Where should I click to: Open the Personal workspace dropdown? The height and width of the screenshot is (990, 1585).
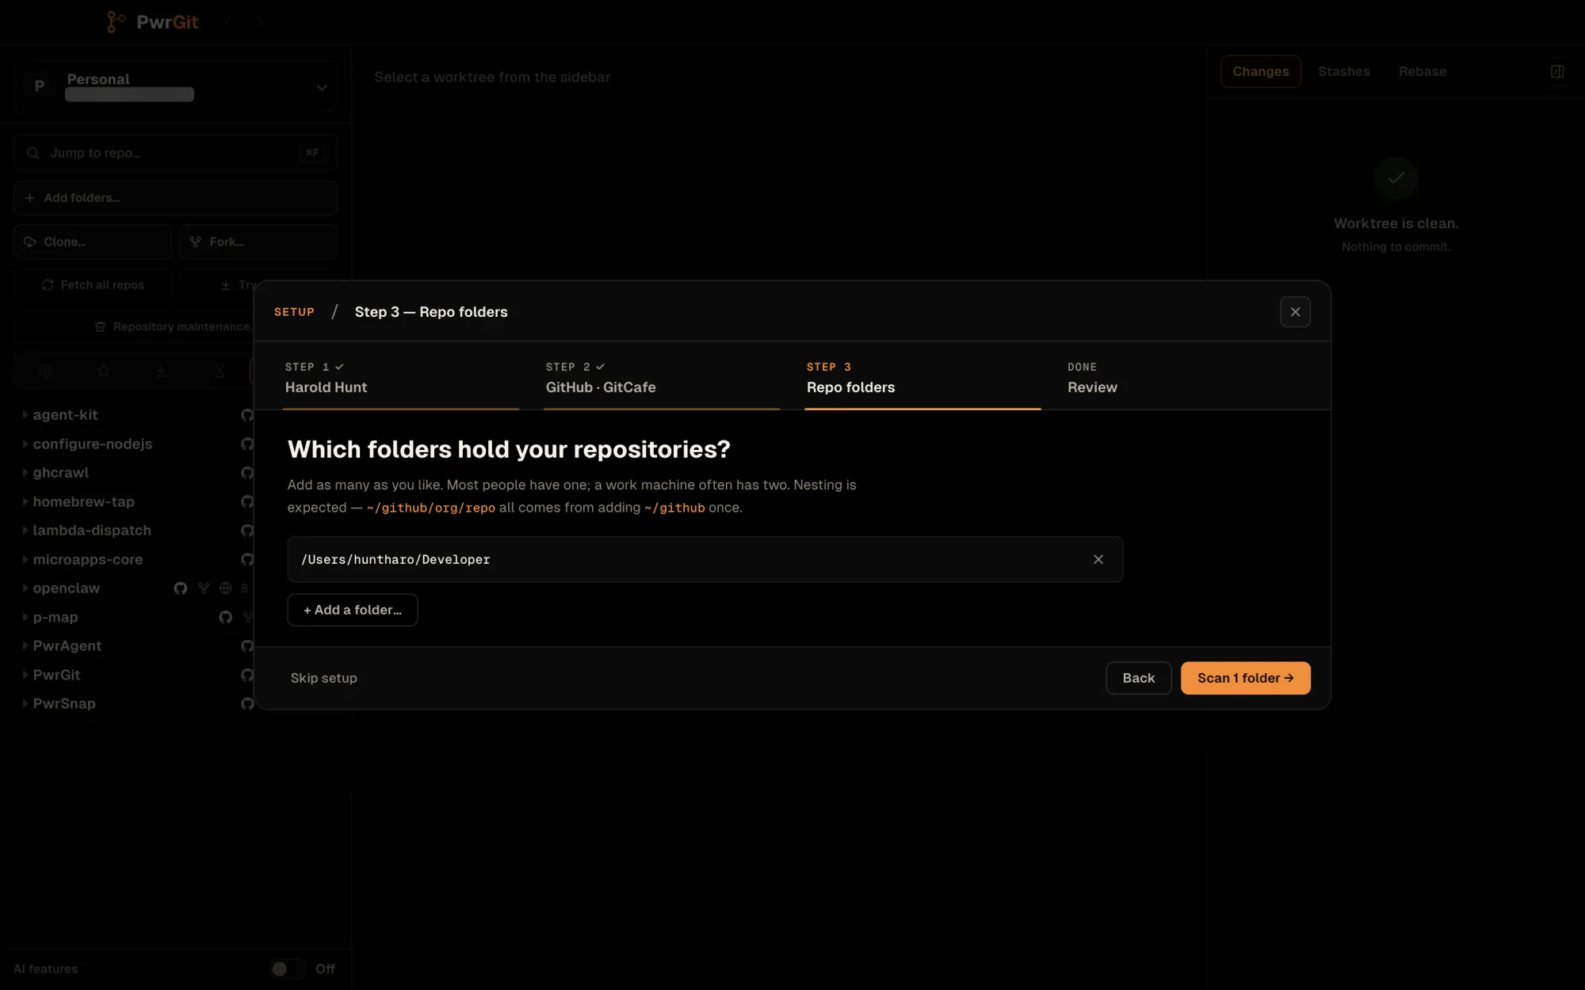(x=176, y=86)
